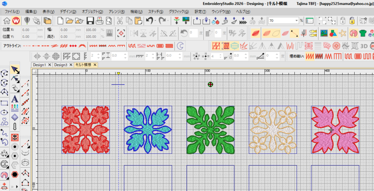Expand the left toolbox overflow chevron

[x=12, y=186]
